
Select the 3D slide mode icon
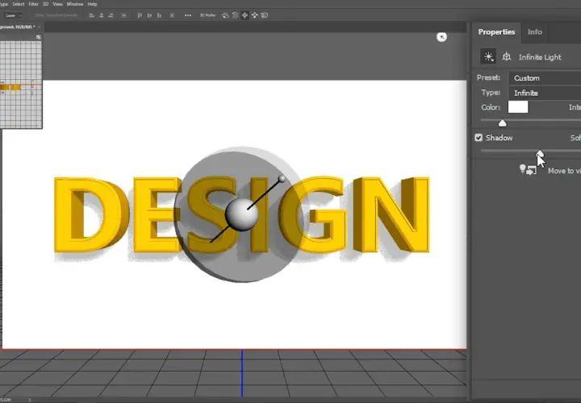click(x=254, y=15)
